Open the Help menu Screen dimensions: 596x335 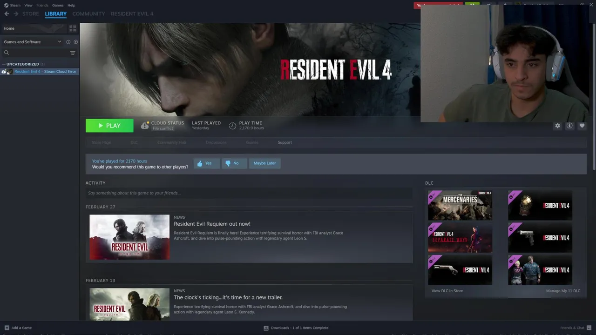coord(71,5)
